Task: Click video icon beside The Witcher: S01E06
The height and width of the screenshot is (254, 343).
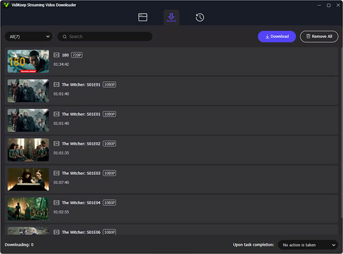Action: click(x=56, y=232)
